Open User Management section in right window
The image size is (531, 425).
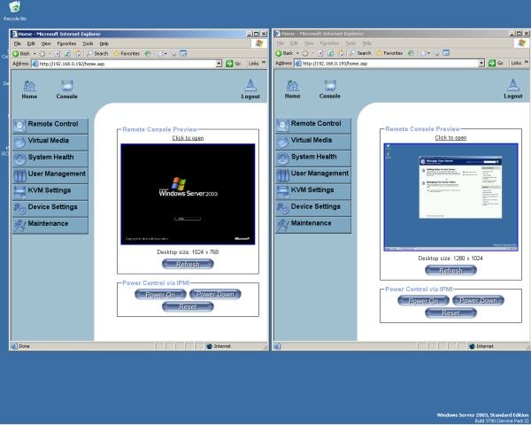click(x=313, y=175)
